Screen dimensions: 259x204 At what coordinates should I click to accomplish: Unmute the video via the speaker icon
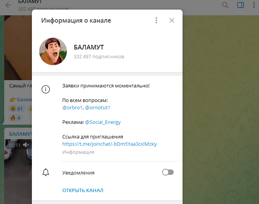coord(26,145)
